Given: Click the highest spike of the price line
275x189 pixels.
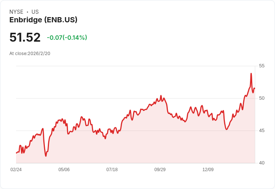Looking at the screenshot, I should tap(251, 74).
